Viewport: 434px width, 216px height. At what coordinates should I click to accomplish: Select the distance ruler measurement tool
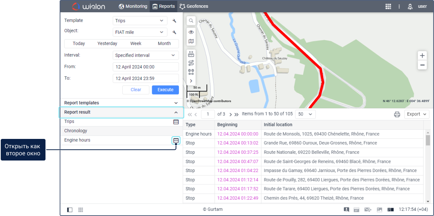191,53
